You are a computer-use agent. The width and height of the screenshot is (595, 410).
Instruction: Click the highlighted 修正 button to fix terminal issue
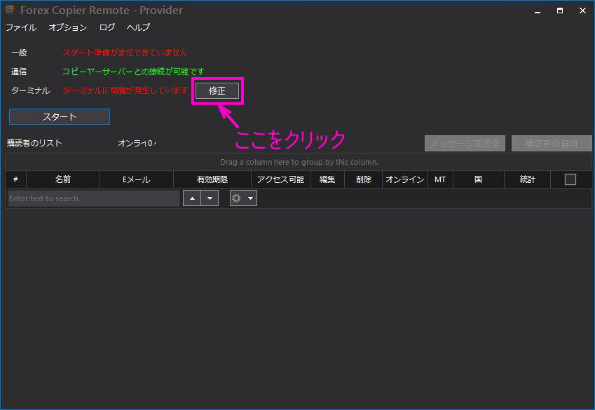pyautogui.click(x=217, y=90)
